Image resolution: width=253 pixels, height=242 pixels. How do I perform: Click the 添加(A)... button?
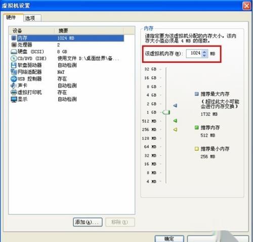(88, 222)
